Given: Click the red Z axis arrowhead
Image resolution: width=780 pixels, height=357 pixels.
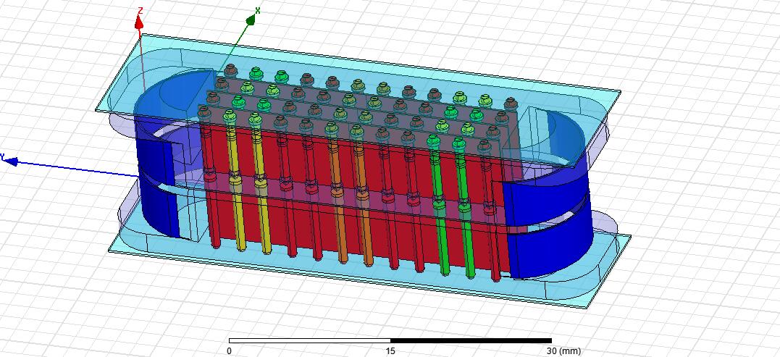Looking at the screenshot, I should [139, 22].
